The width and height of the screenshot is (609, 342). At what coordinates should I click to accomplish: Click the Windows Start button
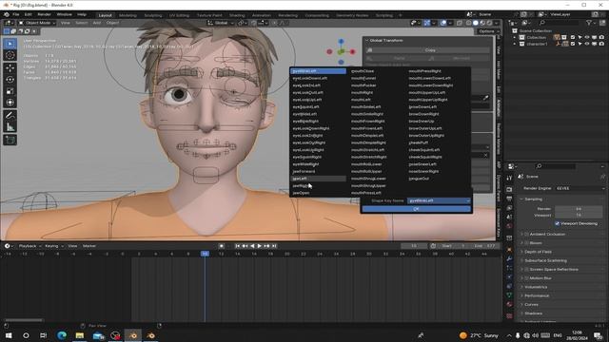[9, 335]
